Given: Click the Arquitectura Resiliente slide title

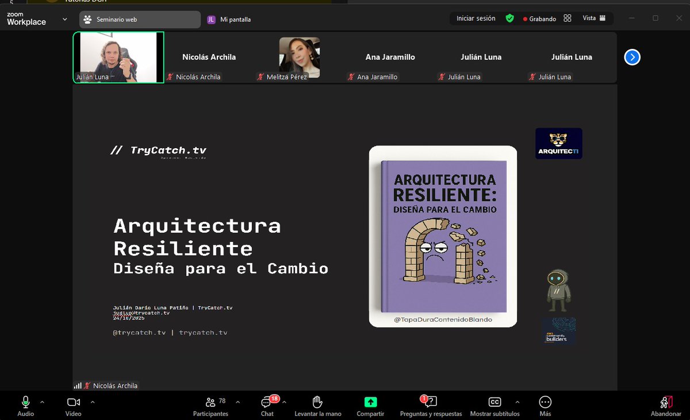Looking at the screenshot, I should (x=197, y=237).
